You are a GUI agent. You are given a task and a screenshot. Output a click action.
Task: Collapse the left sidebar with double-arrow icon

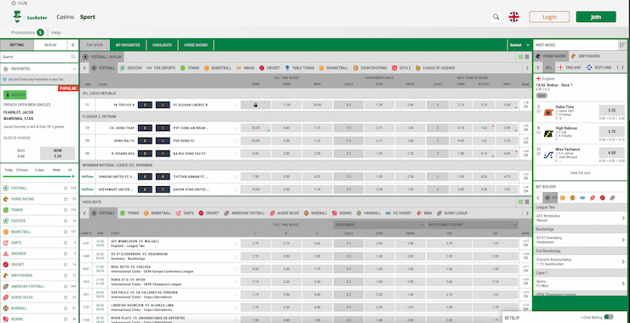click(72, 45)
